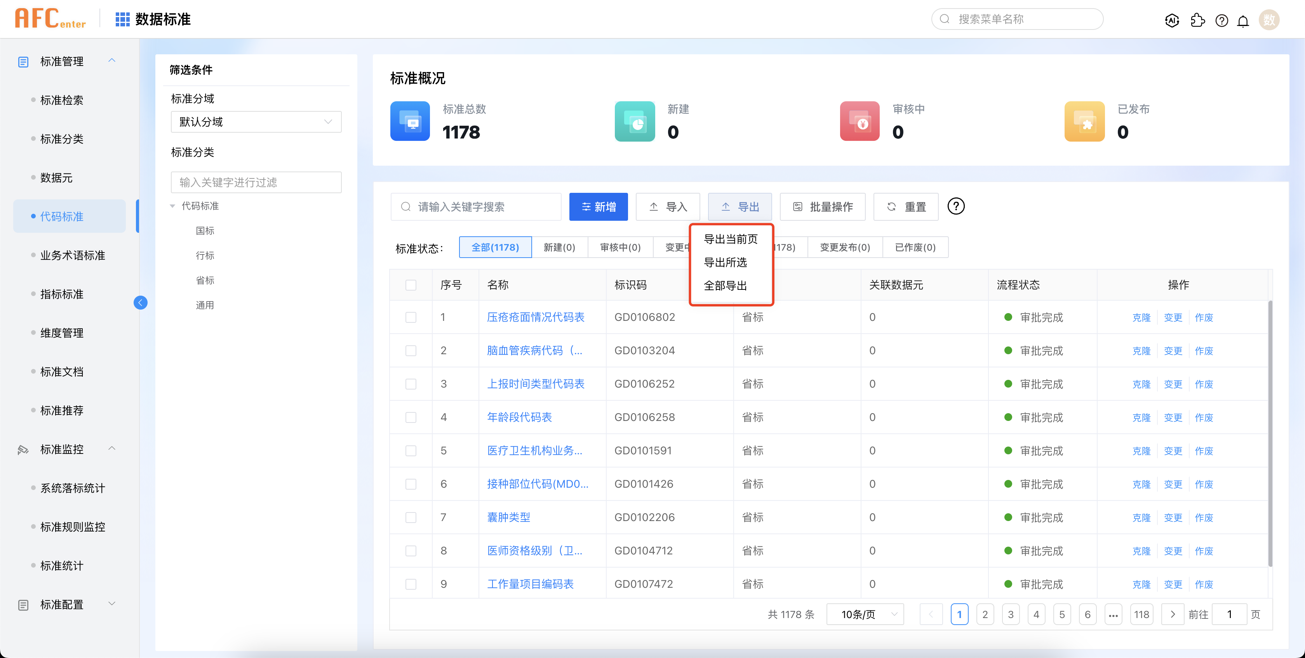The width and height of the screenshot is (1305, 658).
Task: Go to next page arrow
Action: tap(1173, 615)
